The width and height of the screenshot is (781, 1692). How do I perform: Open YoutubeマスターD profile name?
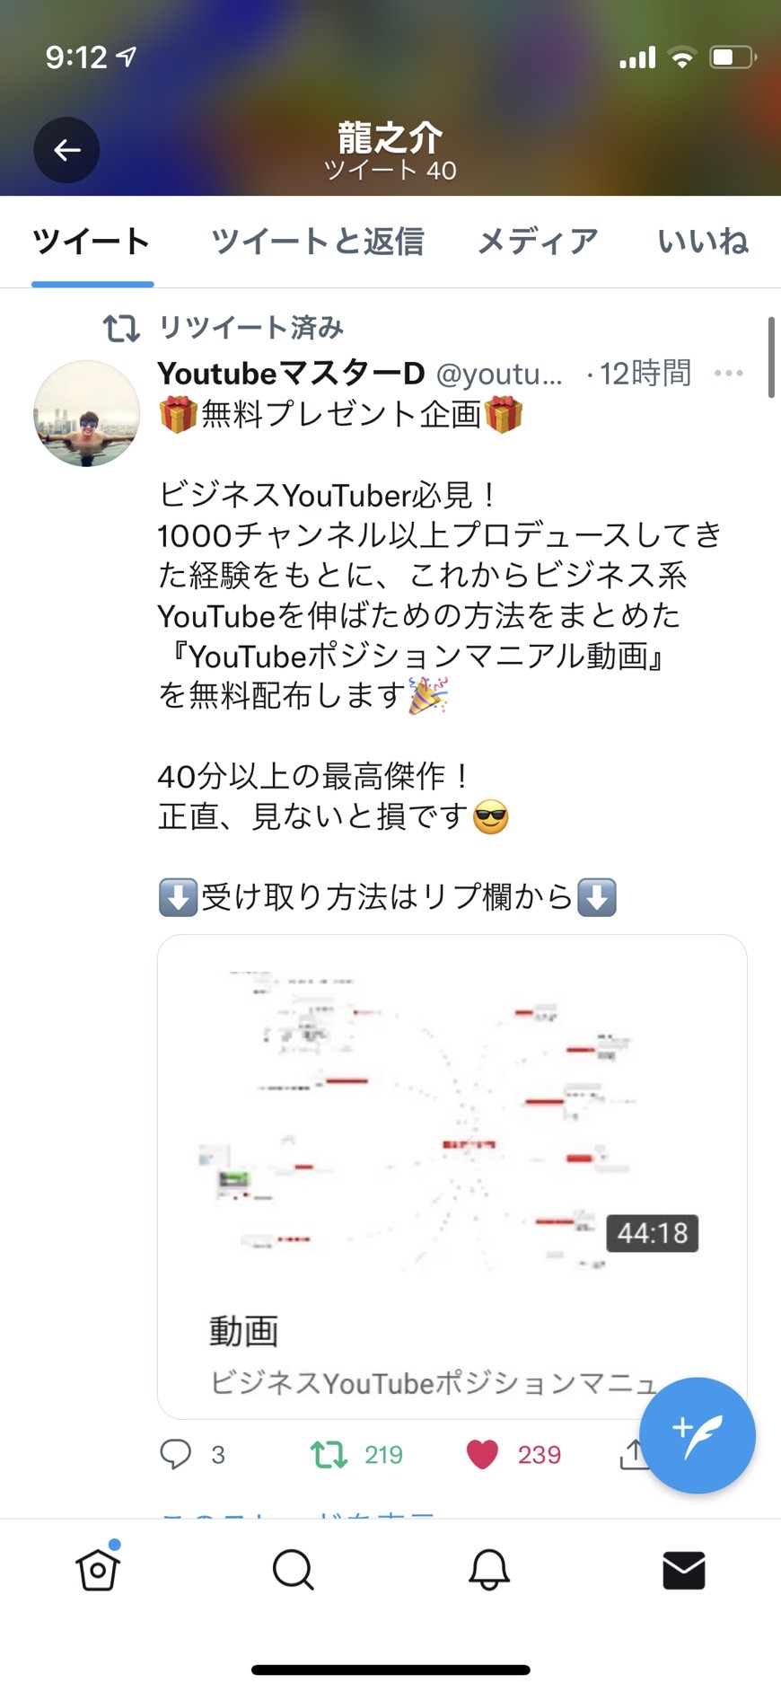291,373
